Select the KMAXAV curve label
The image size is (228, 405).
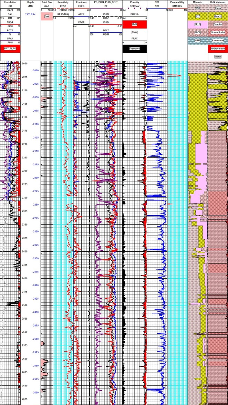coord(178,6)
